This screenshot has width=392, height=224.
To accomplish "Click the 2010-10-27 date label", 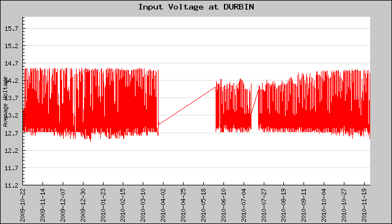I will click(344, 206).
